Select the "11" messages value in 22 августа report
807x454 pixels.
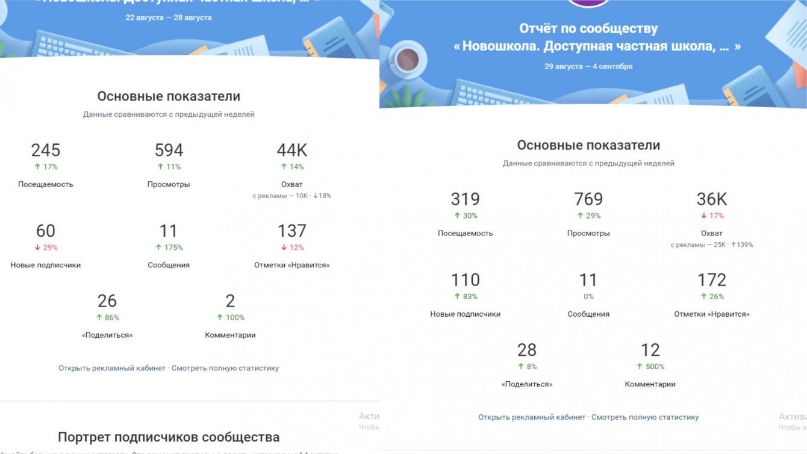tap(169, 231)
